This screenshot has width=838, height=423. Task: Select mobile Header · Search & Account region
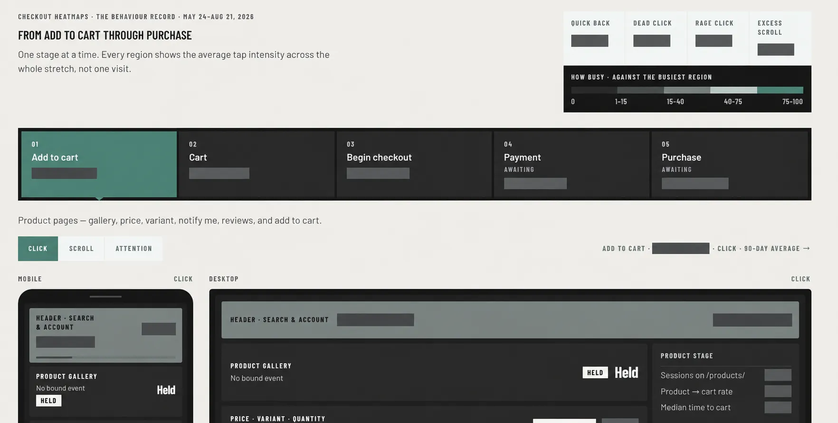click(105, 335)
